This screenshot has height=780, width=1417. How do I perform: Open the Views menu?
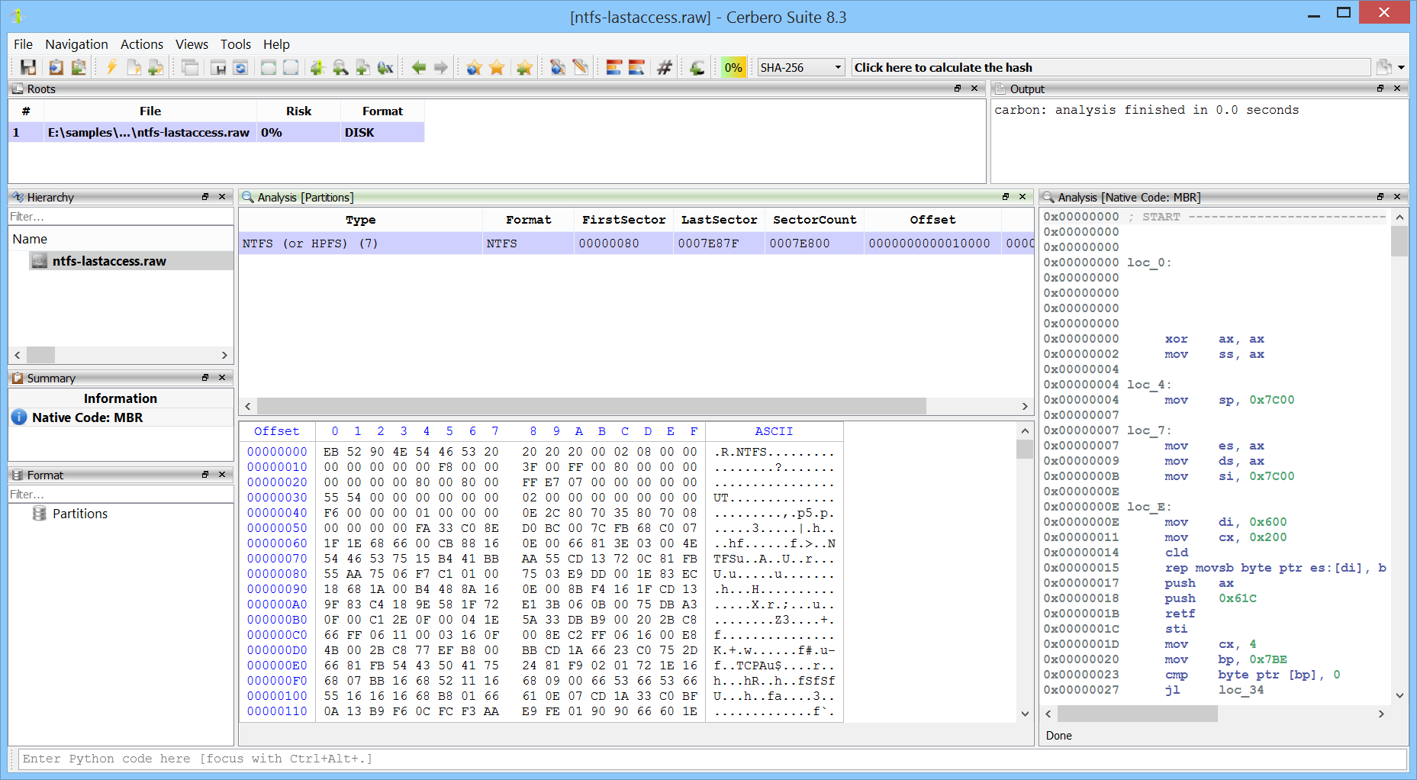click(192, 44)
